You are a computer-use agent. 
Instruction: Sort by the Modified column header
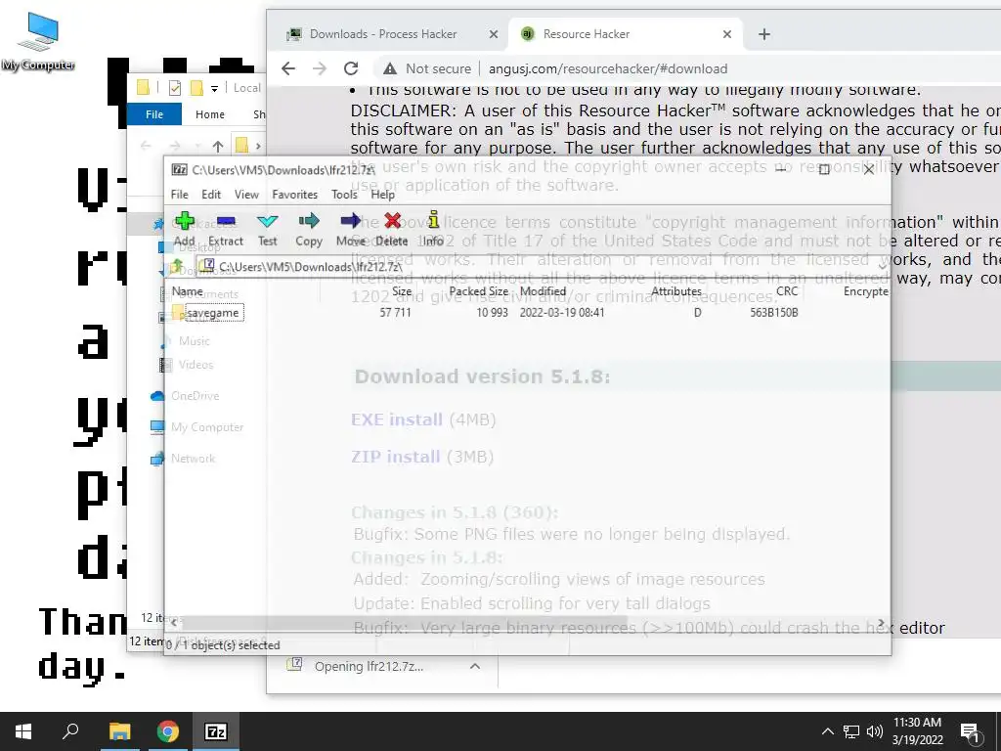click(544, 291)
